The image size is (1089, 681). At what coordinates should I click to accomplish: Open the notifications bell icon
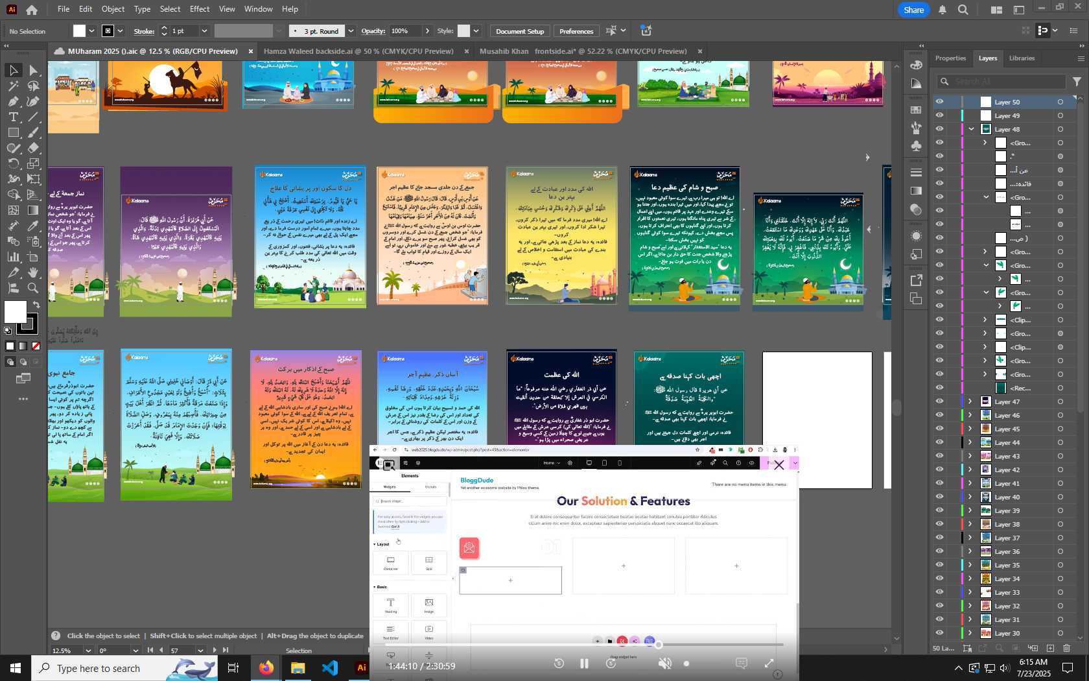(943, 10)
